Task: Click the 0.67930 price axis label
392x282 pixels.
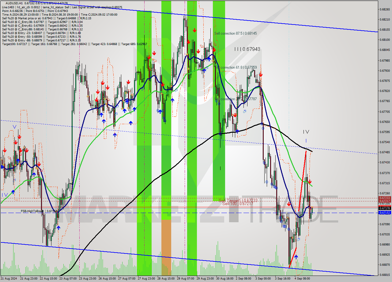Action: pyautogui.click(x=385, y=70)
